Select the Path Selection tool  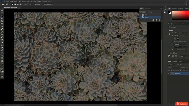click(x=2, y=56)
